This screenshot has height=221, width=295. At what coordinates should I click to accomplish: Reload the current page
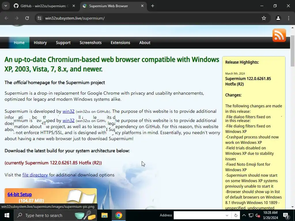pos(27,18)
